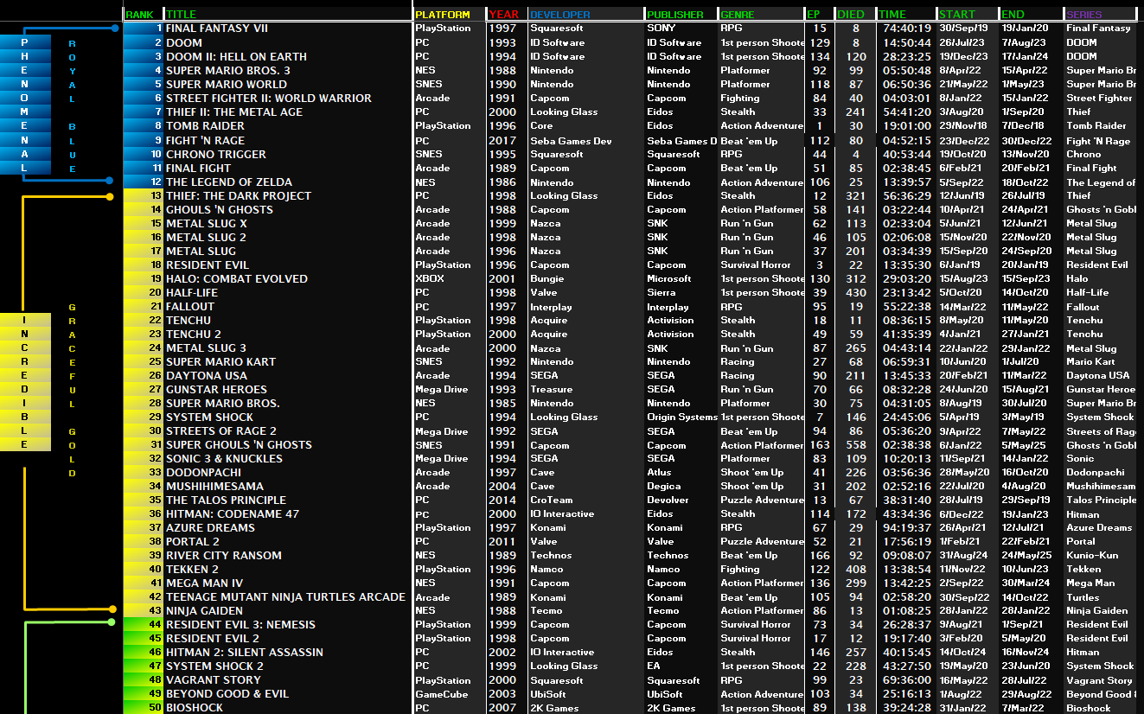Select the blue rank 1 cell
The width and height of the screenshot is (1144, 714).
pos(144,29)
